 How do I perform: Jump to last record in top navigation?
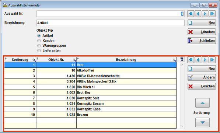[x=212, y=14]
